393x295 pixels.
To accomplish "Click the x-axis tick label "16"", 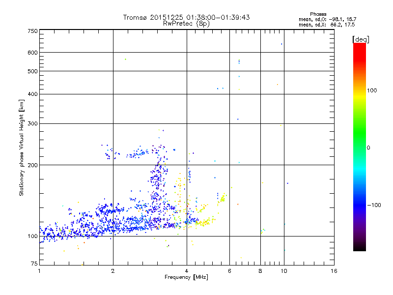I will (x=334, y=271).
